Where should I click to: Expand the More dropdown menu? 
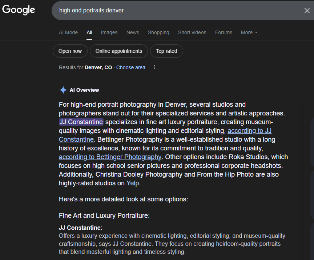coord(249,32)
